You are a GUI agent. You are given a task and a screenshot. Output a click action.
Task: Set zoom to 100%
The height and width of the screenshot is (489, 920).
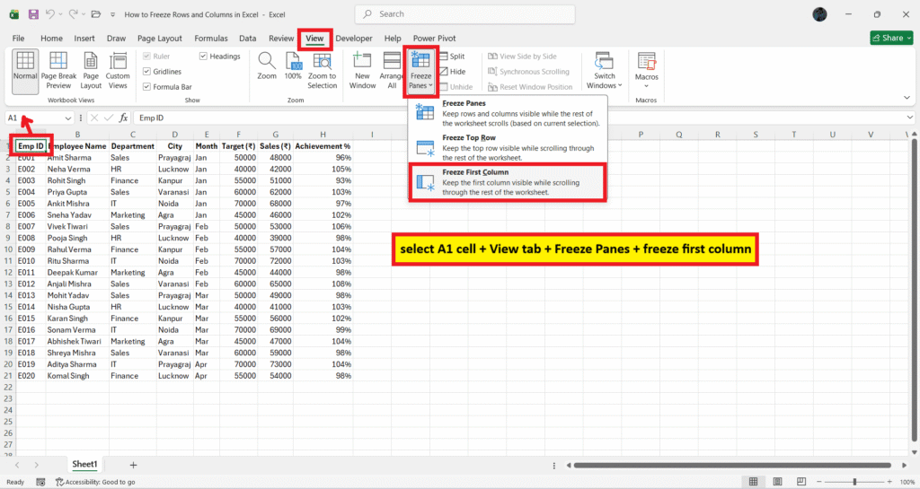pyautogui.click(x=293, y=66)
